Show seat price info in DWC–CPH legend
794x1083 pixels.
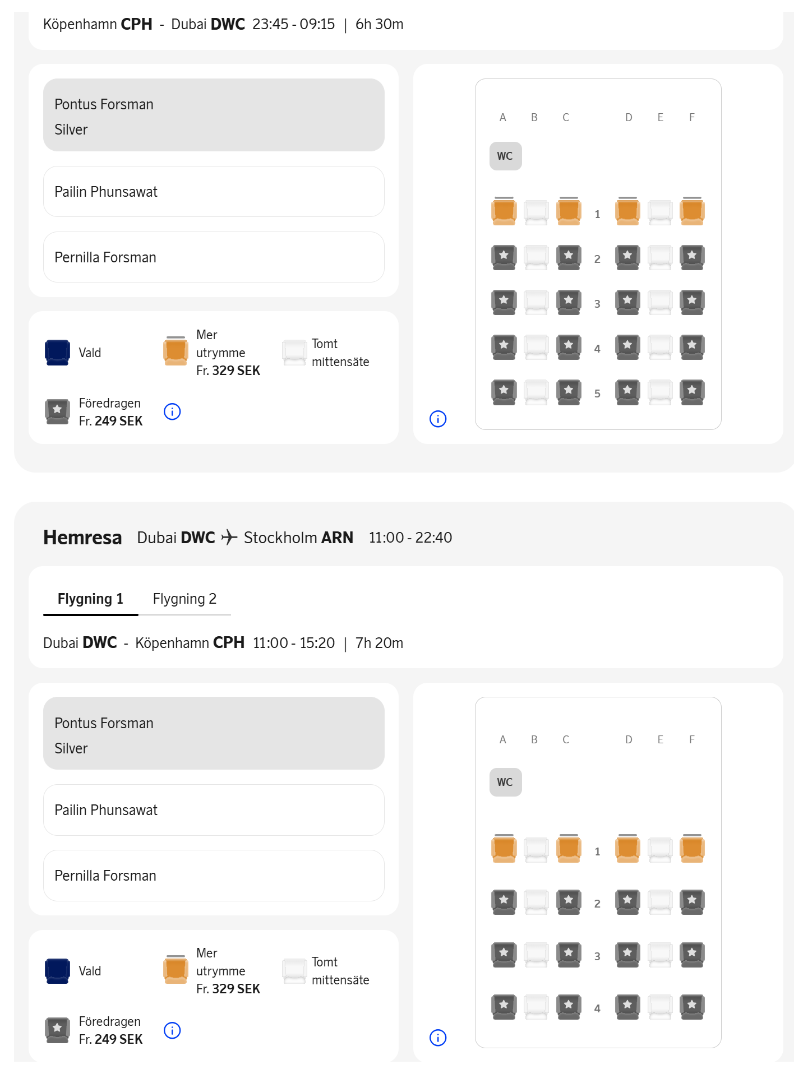pyautogui.click(x=172, y=1030)
